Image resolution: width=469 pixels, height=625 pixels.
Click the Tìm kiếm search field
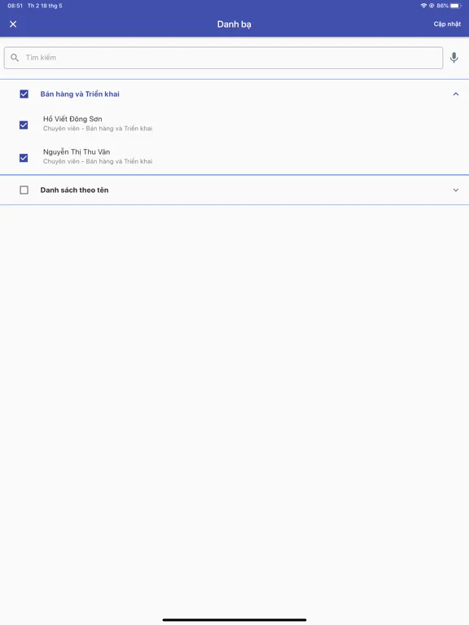223,58
